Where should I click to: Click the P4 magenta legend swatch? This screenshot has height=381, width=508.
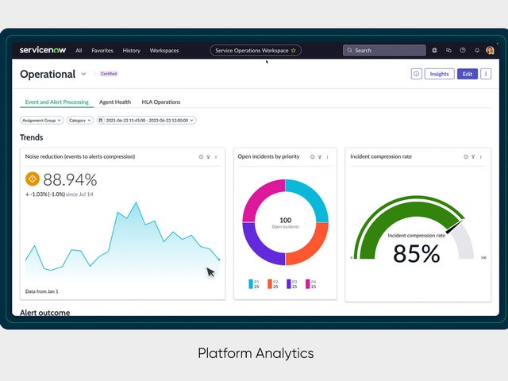pos(308,284)
